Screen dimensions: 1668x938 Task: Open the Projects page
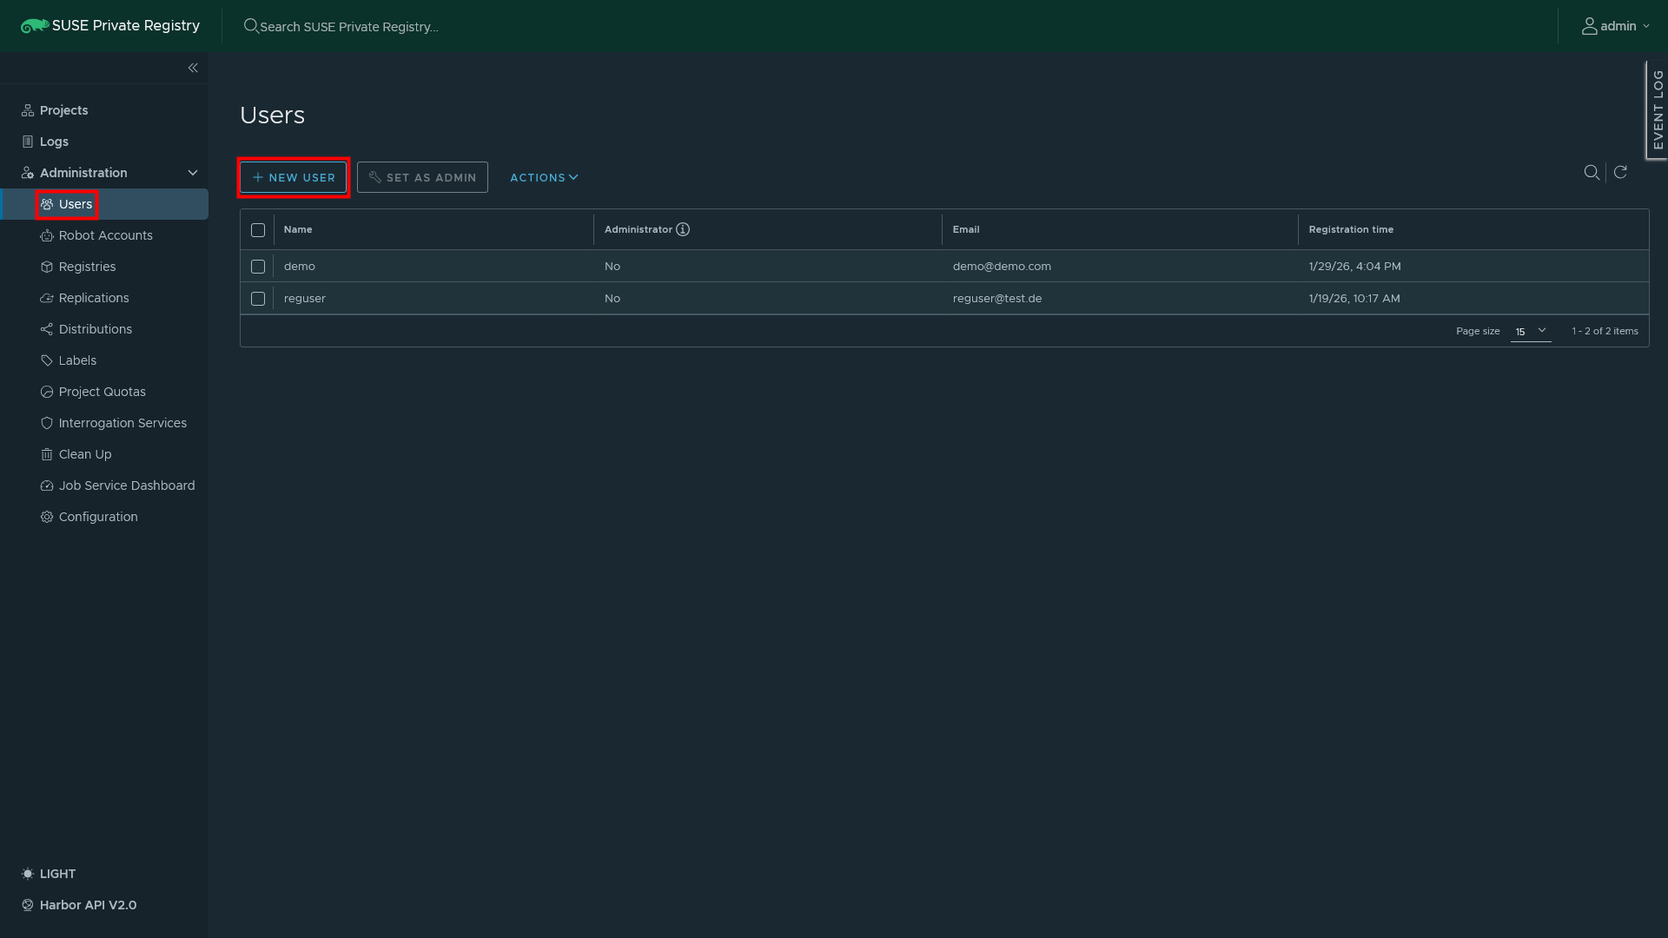(63, 110)
